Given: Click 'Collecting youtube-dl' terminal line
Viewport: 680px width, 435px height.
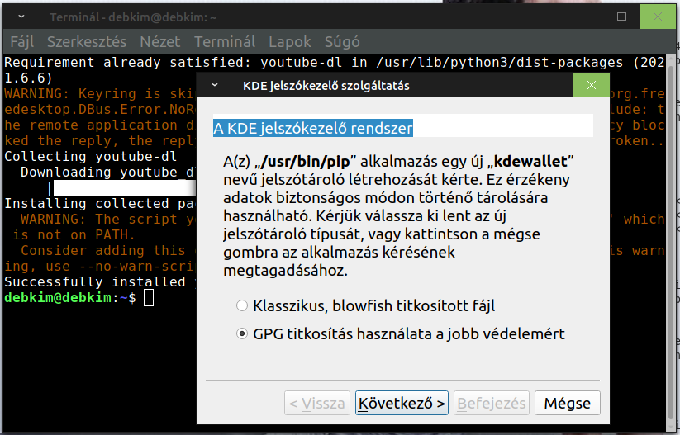Looking at the screenshot, I should (90, 156).
